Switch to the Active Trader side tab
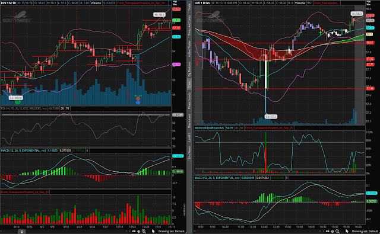 (x=189, y=49)
